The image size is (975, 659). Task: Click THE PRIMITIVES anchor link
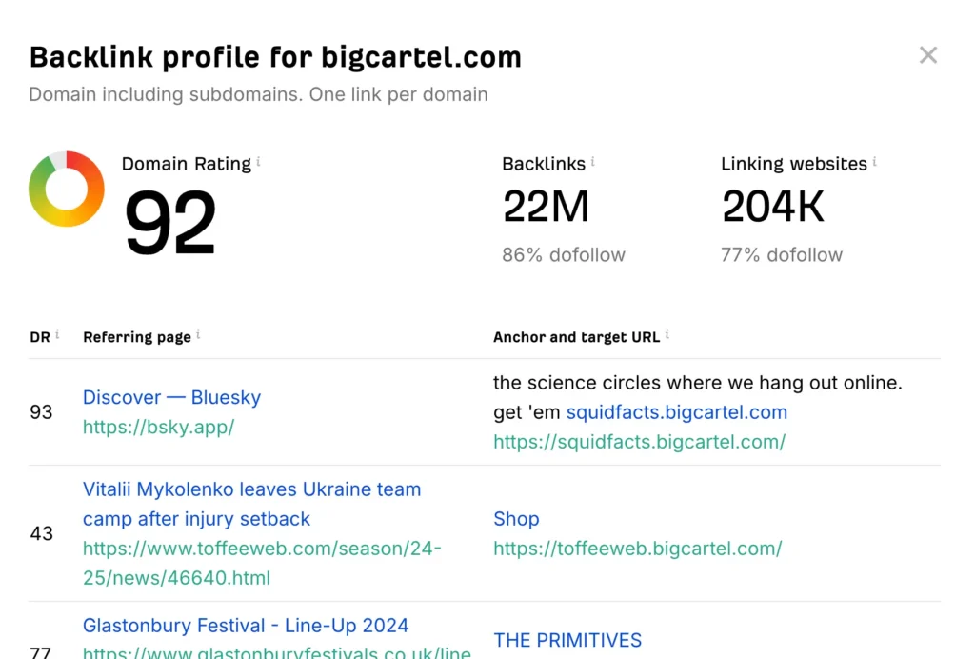(x=567, y=640)
